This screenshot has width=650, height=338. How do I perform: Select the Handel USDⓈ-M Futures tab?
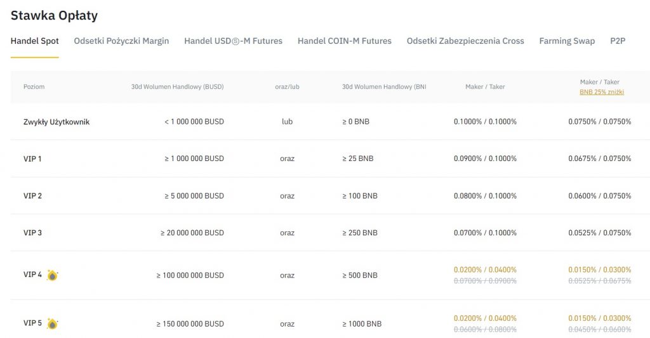pyautogui.click(x=233, y=41)
